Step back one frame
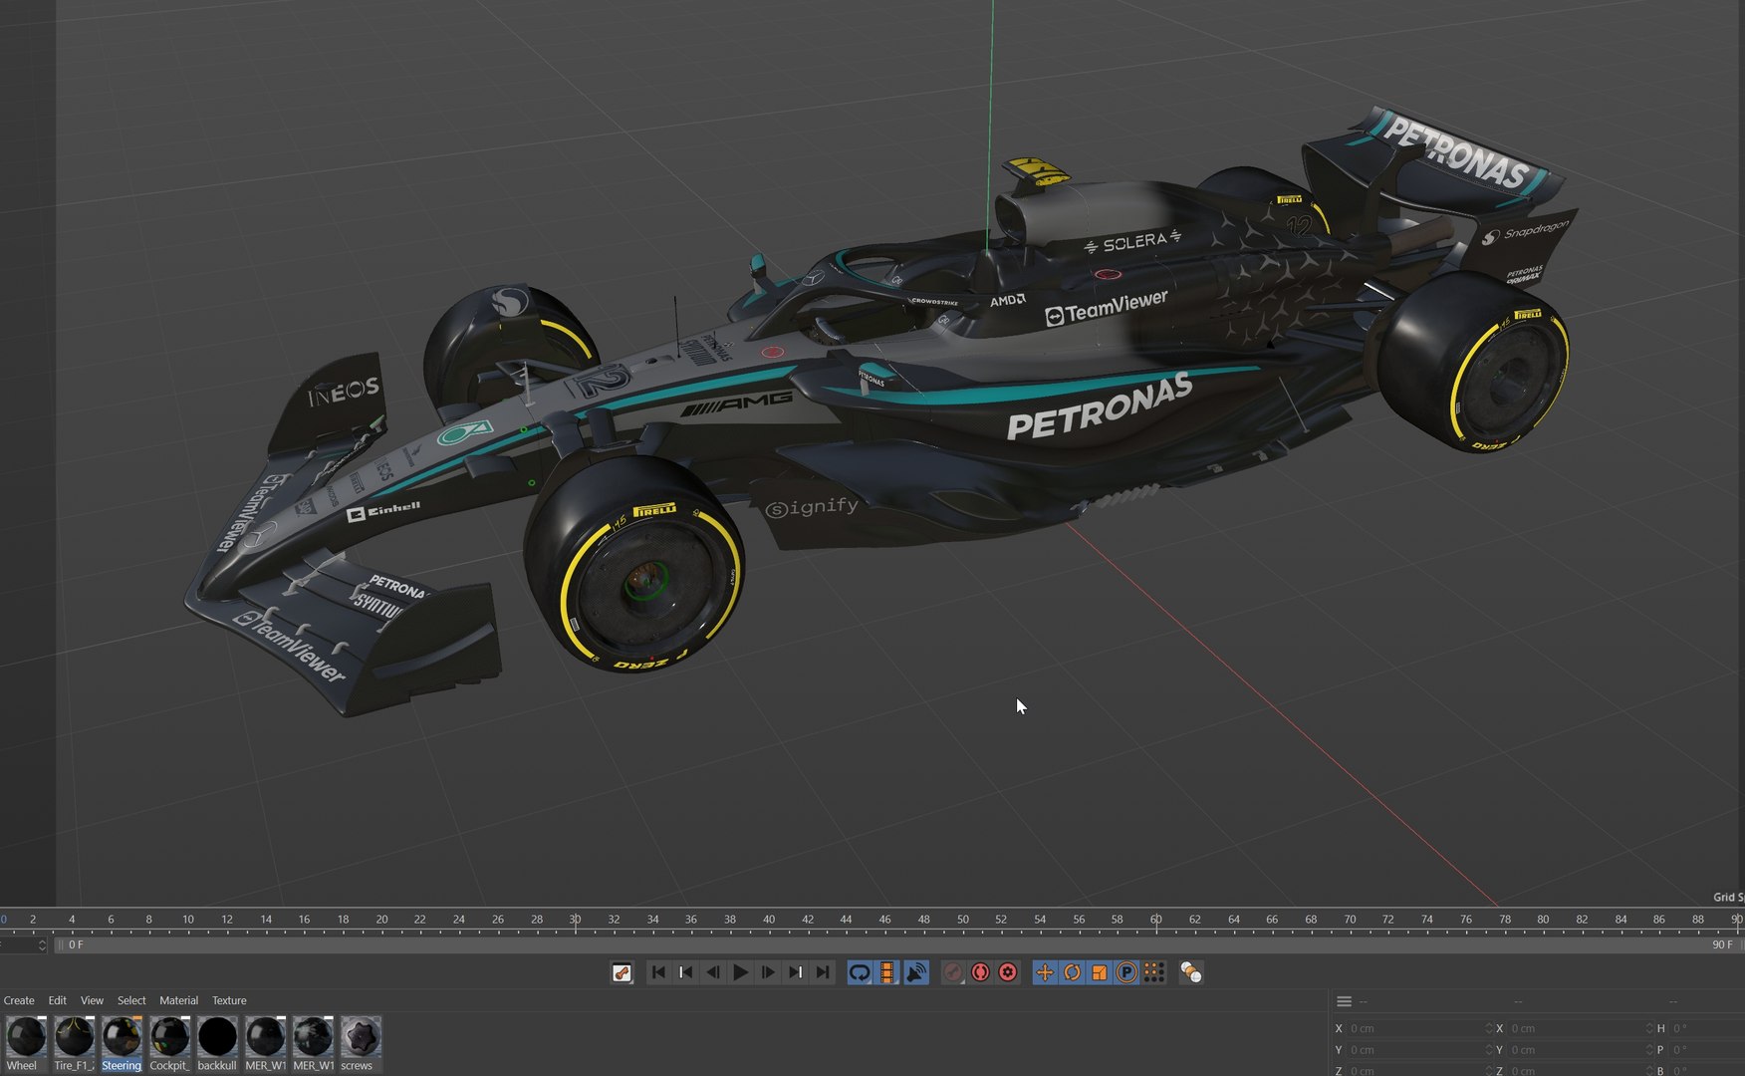Viewport: 1745px width, 1076px height. tap(713, 972)
